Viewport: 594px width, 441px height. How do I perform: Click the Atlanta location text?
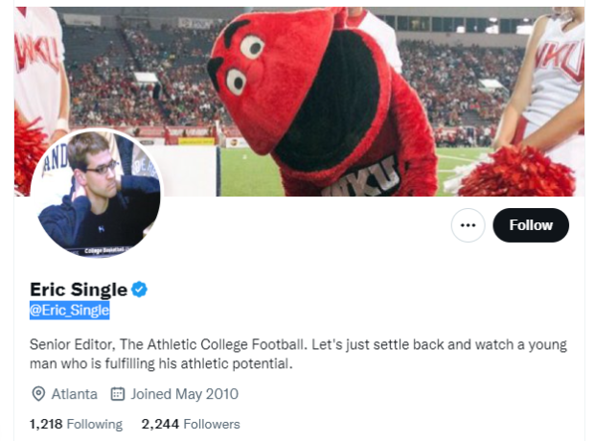point(75,394)
